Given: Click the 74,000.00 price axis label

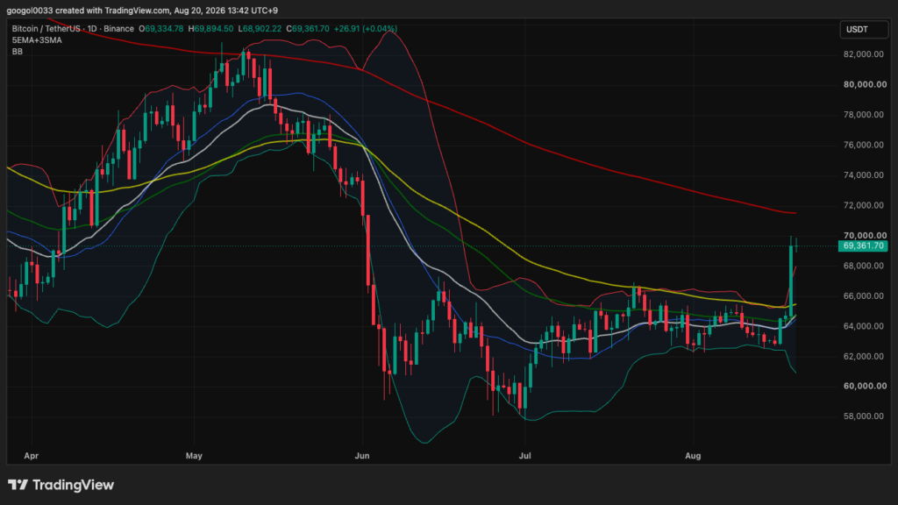Looking at the screenshot, I should coord(864,175).
